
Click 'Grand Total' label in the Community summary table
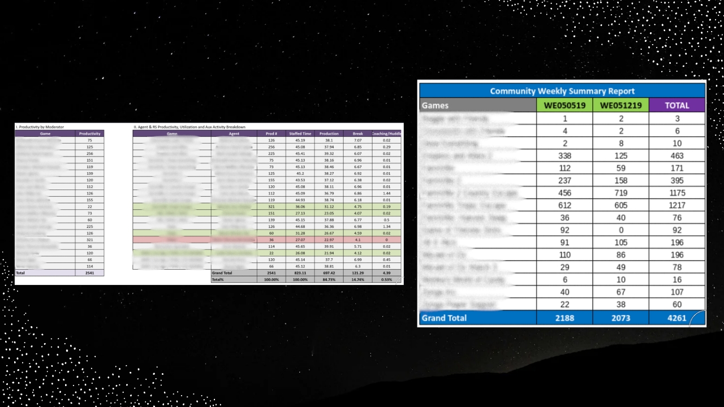coord(444,318)
